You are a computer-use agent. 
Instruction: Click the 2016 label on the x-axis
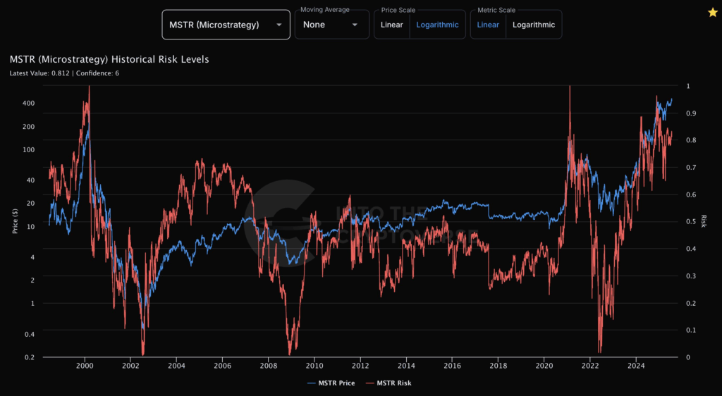click(452, 366)
